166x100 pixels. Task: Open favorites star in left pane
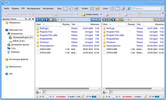pos(51,20)
